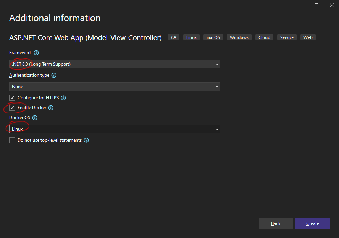Click the Create button

click(x=313, y=223)
